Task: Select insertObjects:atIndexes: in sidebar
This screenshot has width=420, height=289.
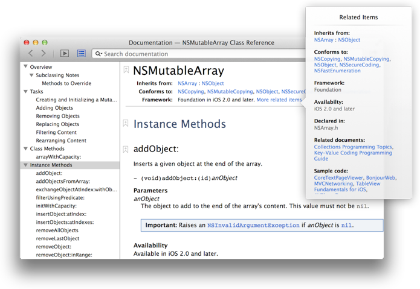Action: coord(65,222)
